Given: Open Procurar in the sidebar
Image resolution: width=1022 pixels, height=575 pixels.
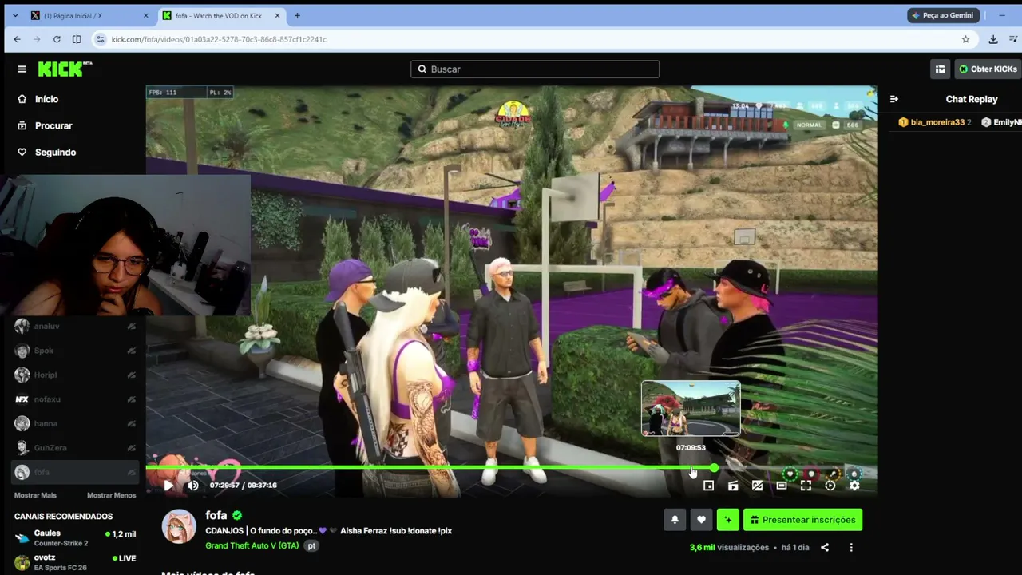Looking at the screenshot, I should [x=53, y=125].
